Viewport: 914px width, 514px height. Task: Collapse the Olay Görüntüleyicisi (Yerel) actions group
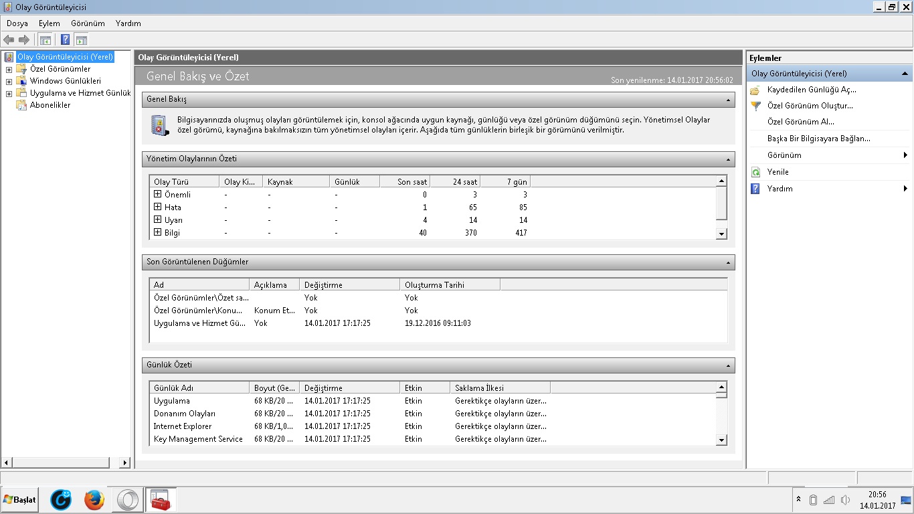tap(905, 74)
